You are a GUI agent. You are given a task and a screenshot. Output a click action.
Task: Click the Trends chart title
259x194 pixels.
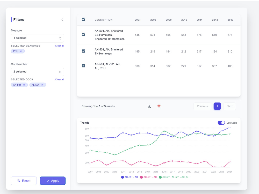[x=85, y=123]
